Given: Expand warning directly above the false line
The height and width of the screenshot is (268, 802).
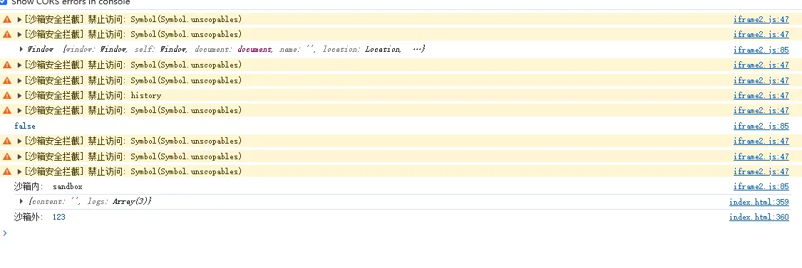Looking at the screenshot, I should [20, 110].
